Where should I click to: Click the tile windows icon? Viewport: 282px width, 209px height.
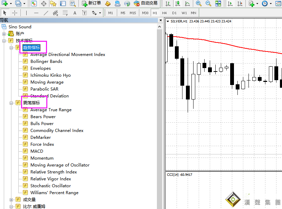[x=218, y=3]
